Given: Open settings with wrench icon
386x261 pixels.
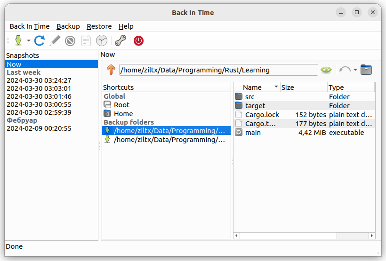Looking at the screenshot, I should tap(121, 40).
